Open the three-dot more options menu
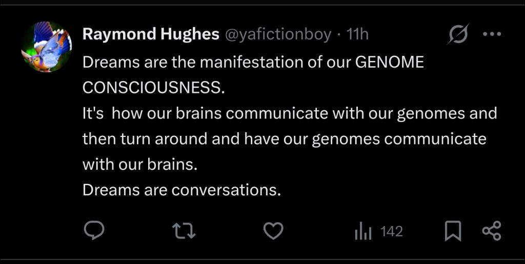This screenshot has width=525, height=264. pos(492,34)
